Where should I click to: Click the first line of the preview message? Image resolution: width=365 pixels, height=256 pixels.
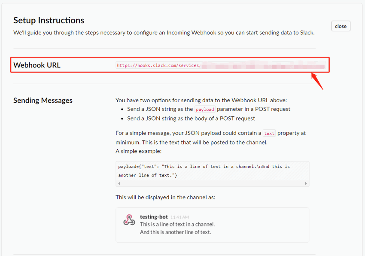point(177,224)
